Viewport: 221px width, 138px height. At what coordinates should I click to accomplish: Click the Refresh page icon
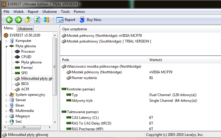37,20
